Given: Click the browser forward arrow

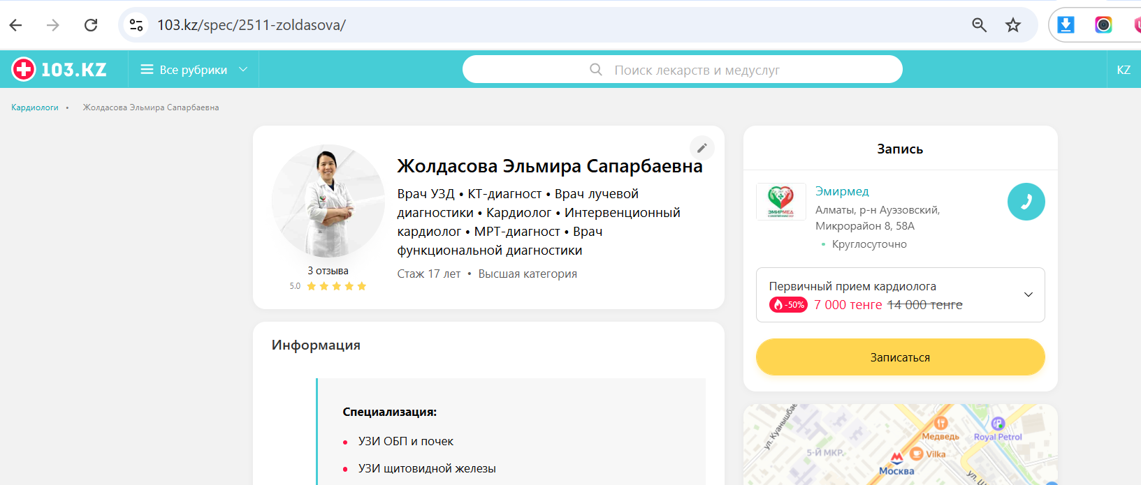Looking at the screenshot, I should tap(53, 25).
